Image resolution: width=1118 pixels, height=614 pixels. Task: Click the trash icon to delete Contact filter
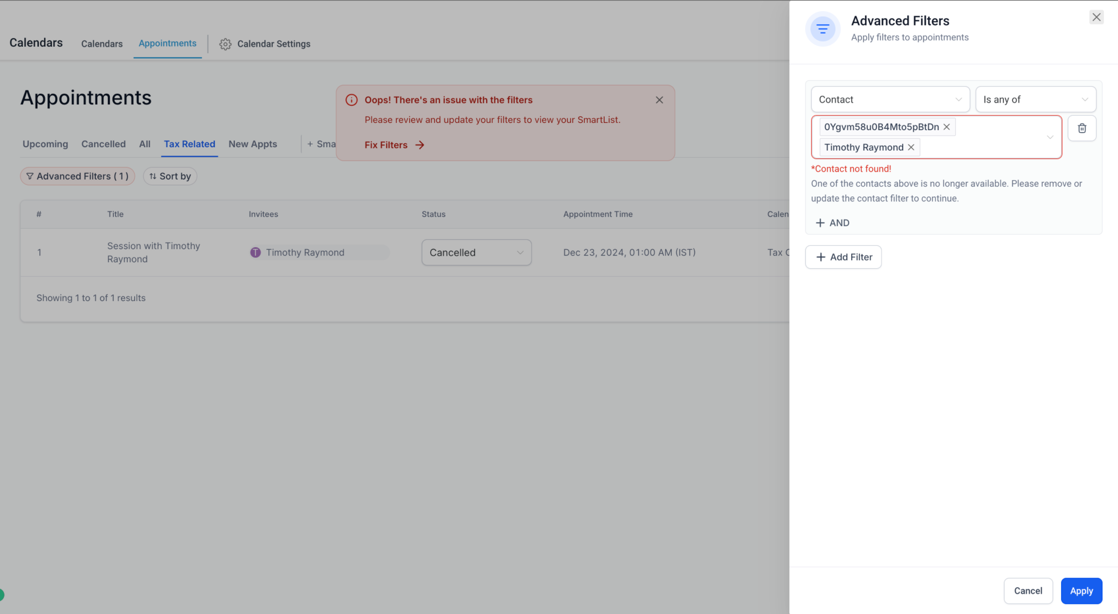[x=1082, y=128]
